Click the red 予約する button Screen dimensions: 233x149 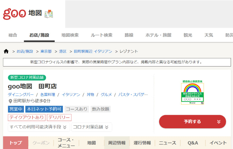[x=193, y=122]
